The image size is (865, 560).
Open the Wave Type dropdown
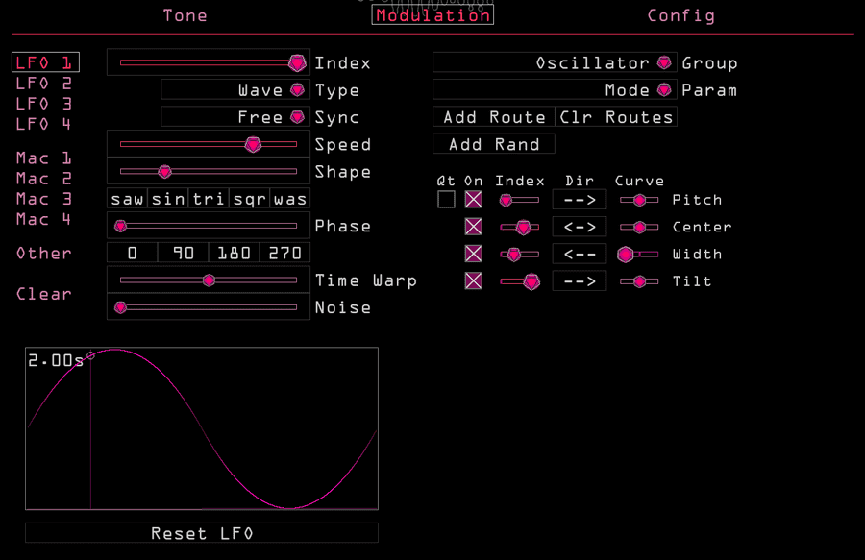pos(235,90)
